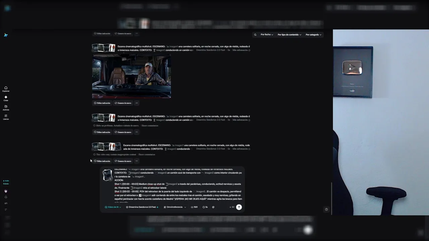This screenshot has height=241, width=429.
Task: Click the 'ACCIÓN:' line in the prompt
Action: click(x=119, y=180)
